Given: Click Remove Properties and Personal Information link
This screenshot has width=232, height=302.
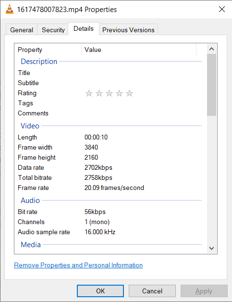Looking at the screenshot, I should click(x=78, y=265).
